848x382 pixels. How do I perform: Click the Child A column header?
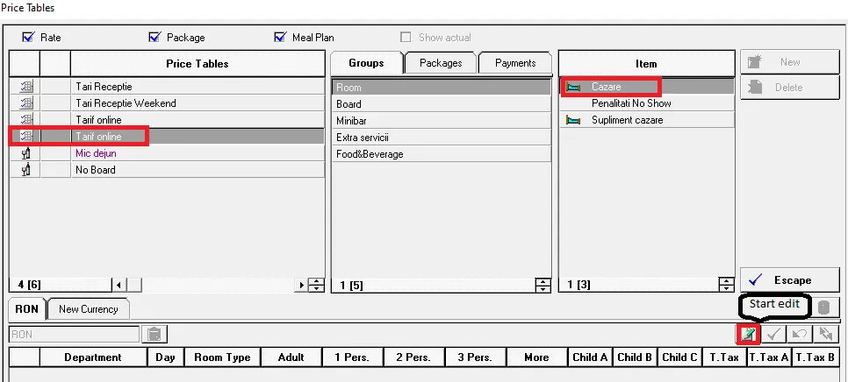tap(590, 357)
